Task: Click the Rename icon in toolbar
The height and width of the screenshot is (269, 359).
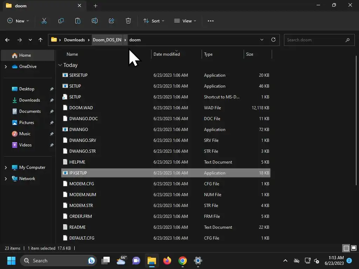Action: click(x=95, y=21)
